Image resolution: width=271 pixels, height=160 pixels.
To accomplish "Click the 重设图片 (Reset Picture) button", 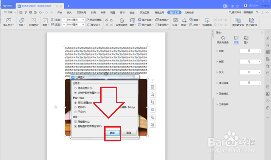I will coord(162,25).
